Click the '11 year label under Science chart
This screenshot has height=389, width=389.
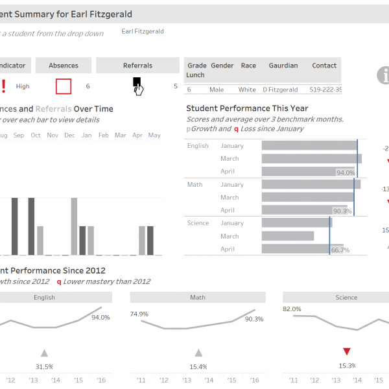pyautogui.click(x=293, y=380)
